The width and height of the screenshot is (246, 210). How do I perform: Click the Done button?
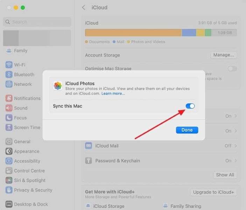pos(187,130)
